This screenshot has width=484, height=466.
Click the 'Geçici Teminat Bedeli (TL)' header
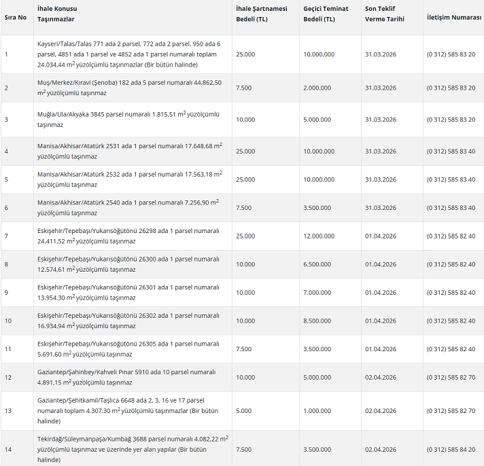pos(326,14)
